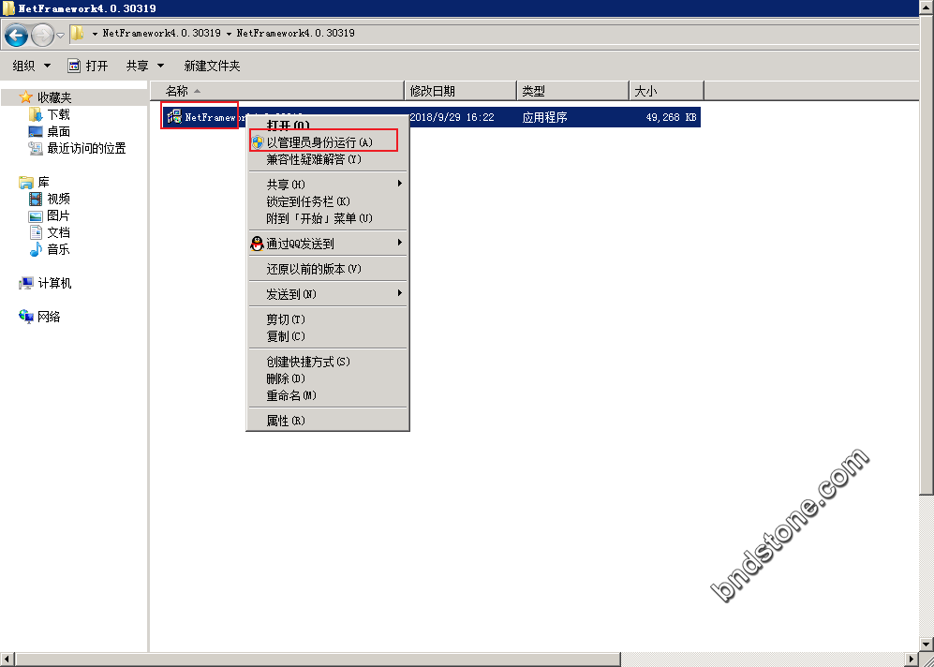
Task: Sort by the 类型 column header
Action: 573,91
